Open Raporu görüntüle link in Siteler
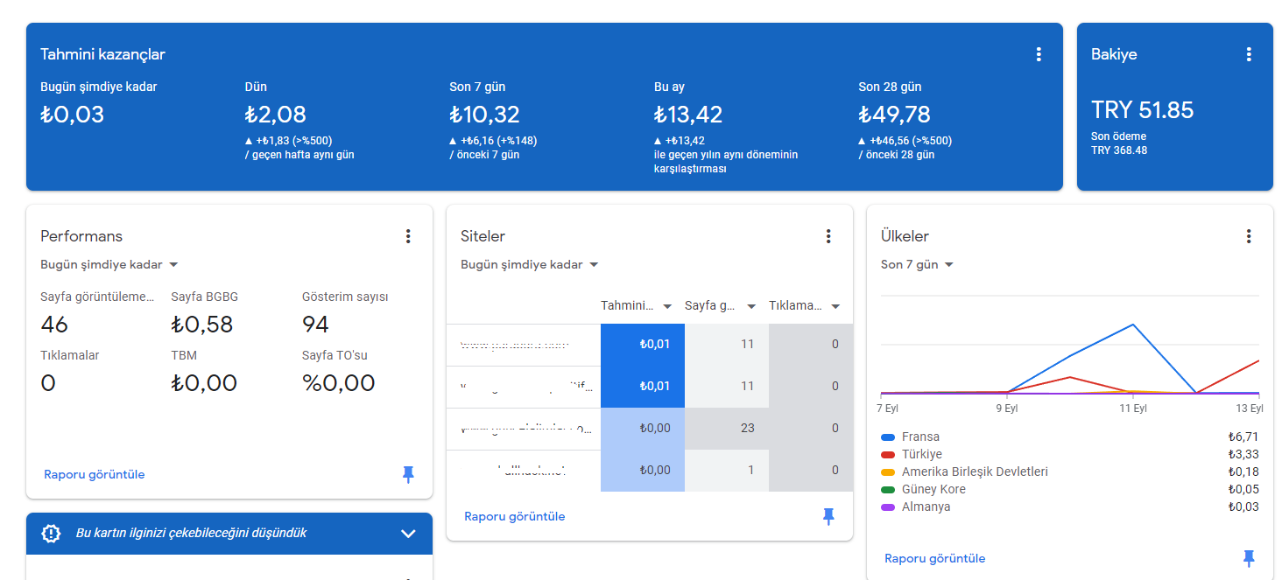 click(x=515, y=517)
